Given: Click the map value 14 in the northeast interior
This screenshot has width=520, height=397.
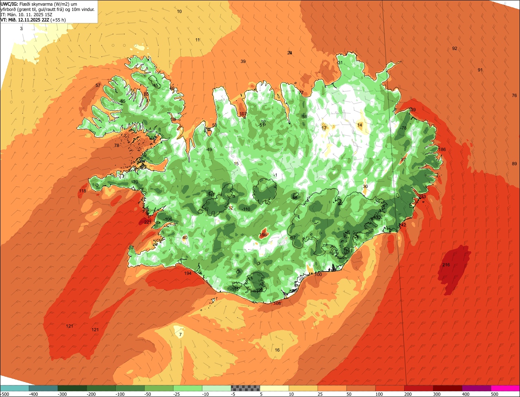Looking at the screenshot, I should click(x=360, y=125).
